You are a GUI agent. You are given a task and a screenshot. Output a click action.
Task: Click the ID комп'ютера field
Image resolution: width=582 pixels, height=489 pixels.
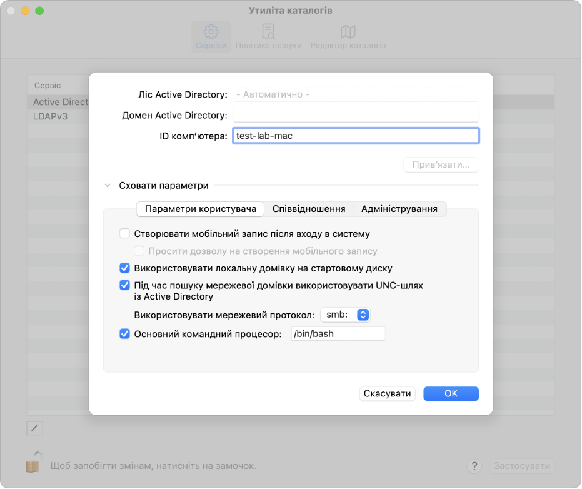tap(356, 136)
